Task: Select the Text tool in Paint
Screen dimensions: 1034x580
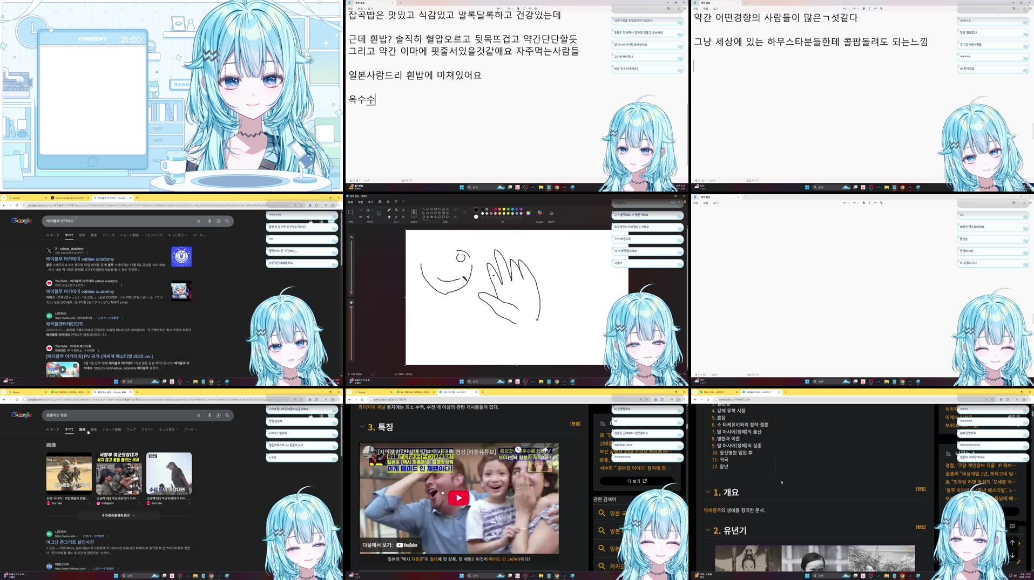Action: point(403,210)
